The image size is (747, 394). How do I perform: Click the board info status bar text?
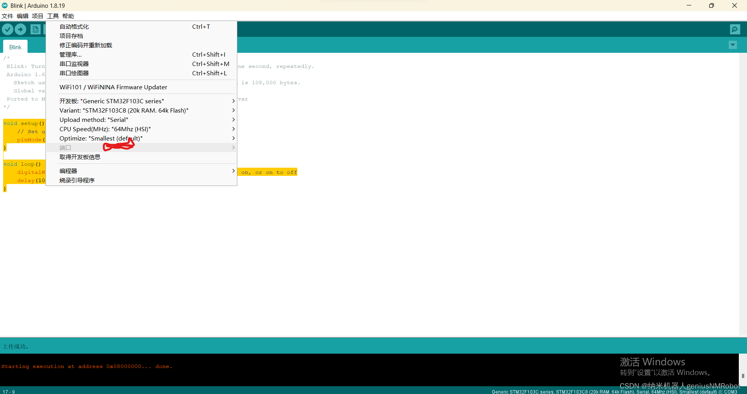click(x=614, y=392)
